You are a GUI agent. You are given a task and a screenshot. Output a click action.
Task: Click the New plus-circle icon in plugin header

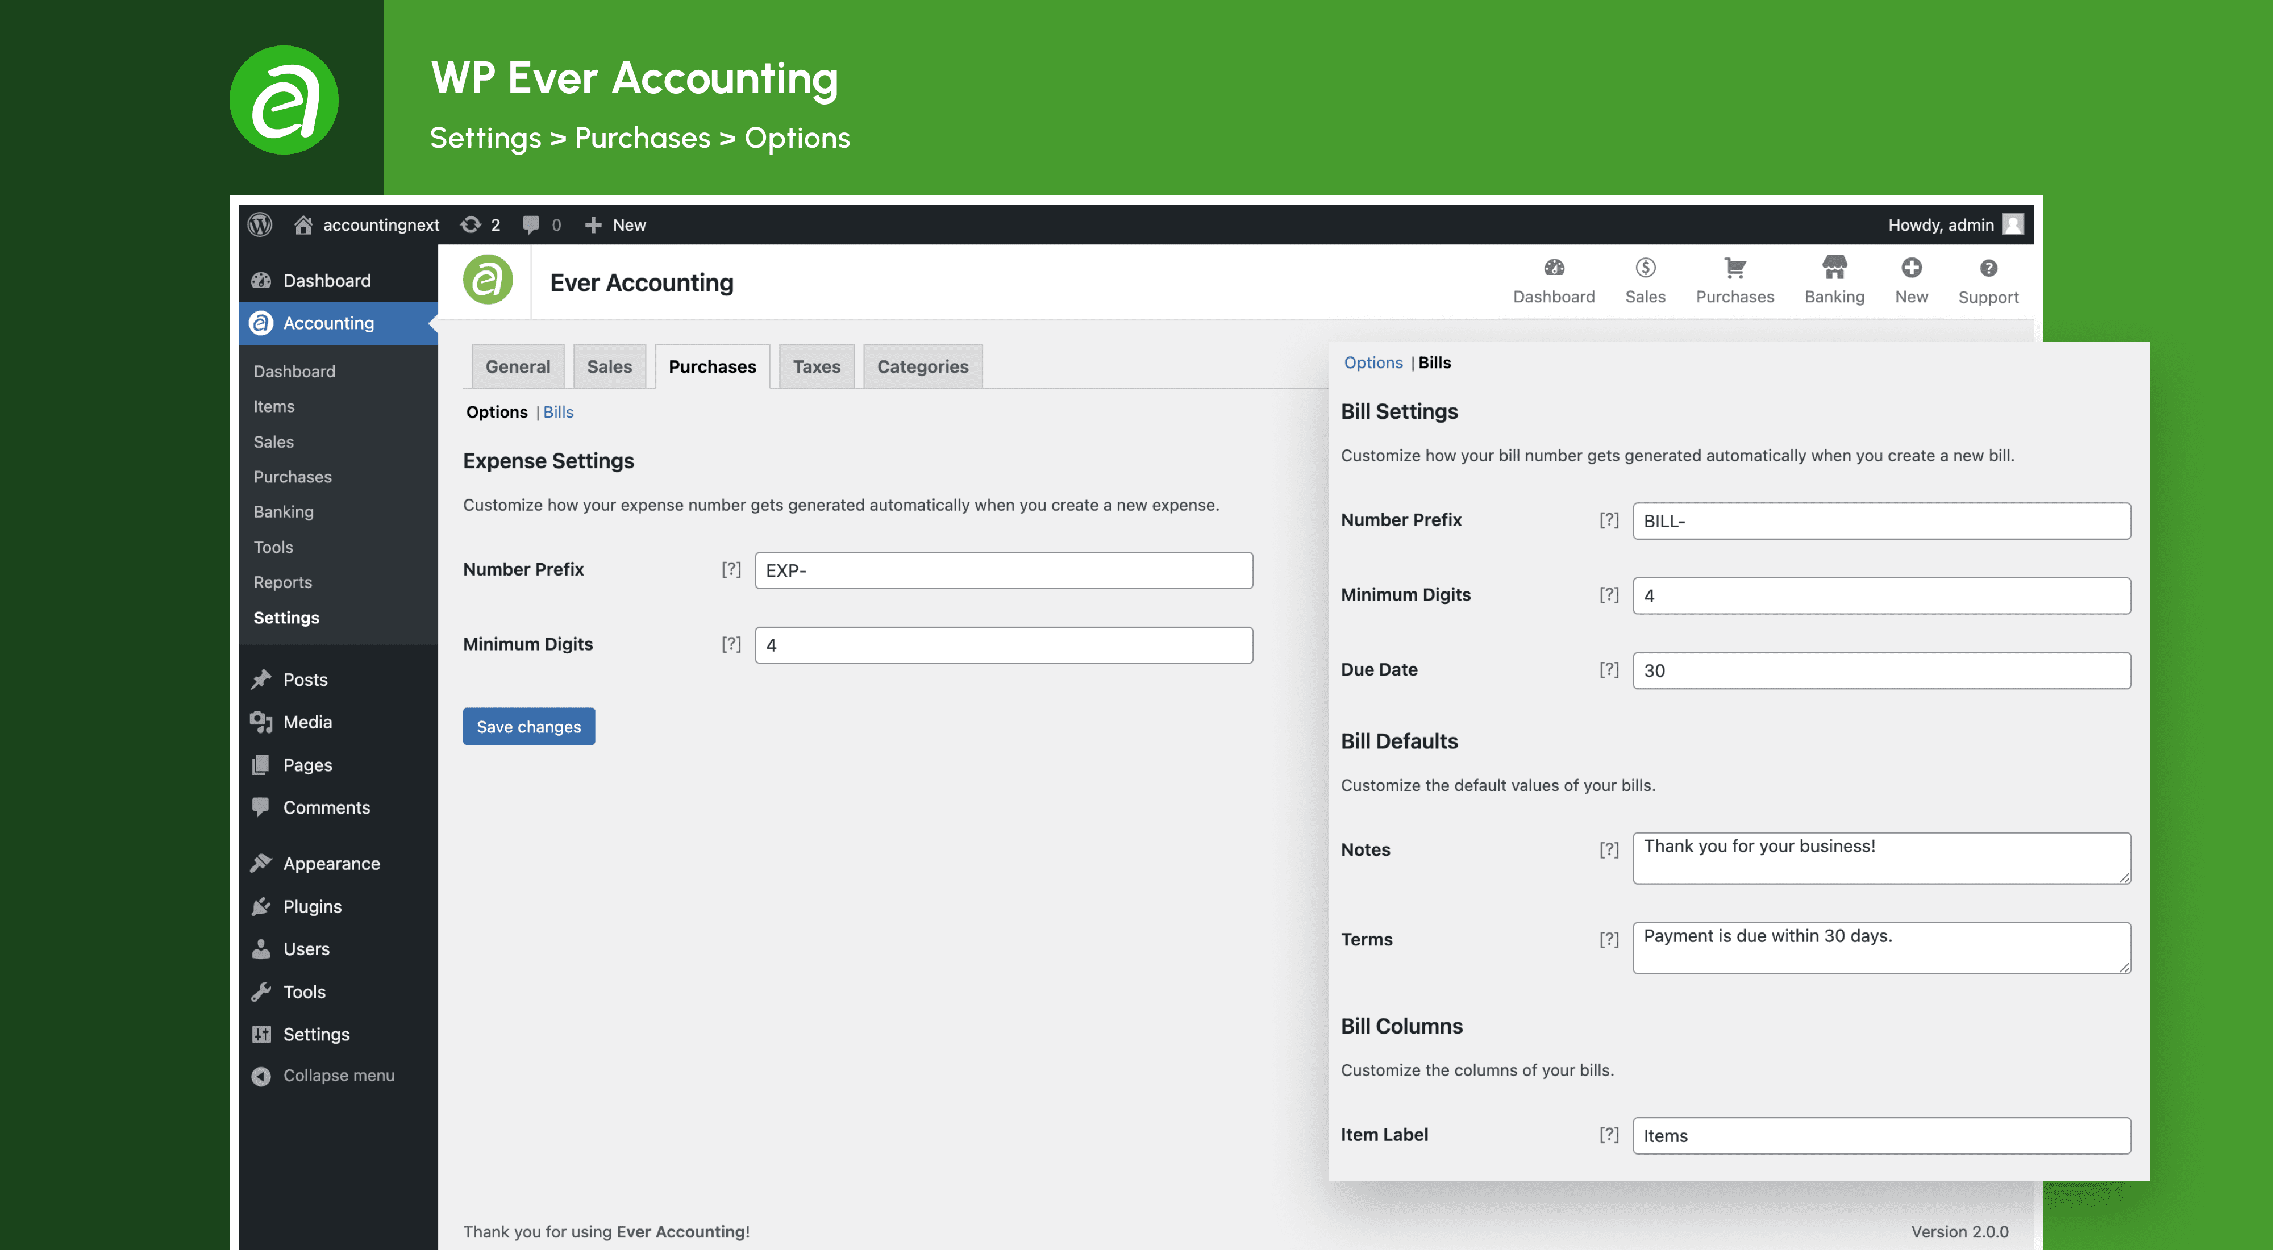click(1911, 267)
